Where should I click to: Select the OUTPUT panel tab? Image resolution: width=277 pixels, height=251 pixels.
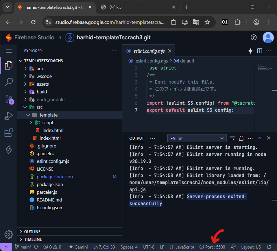[x=136, y=138]
